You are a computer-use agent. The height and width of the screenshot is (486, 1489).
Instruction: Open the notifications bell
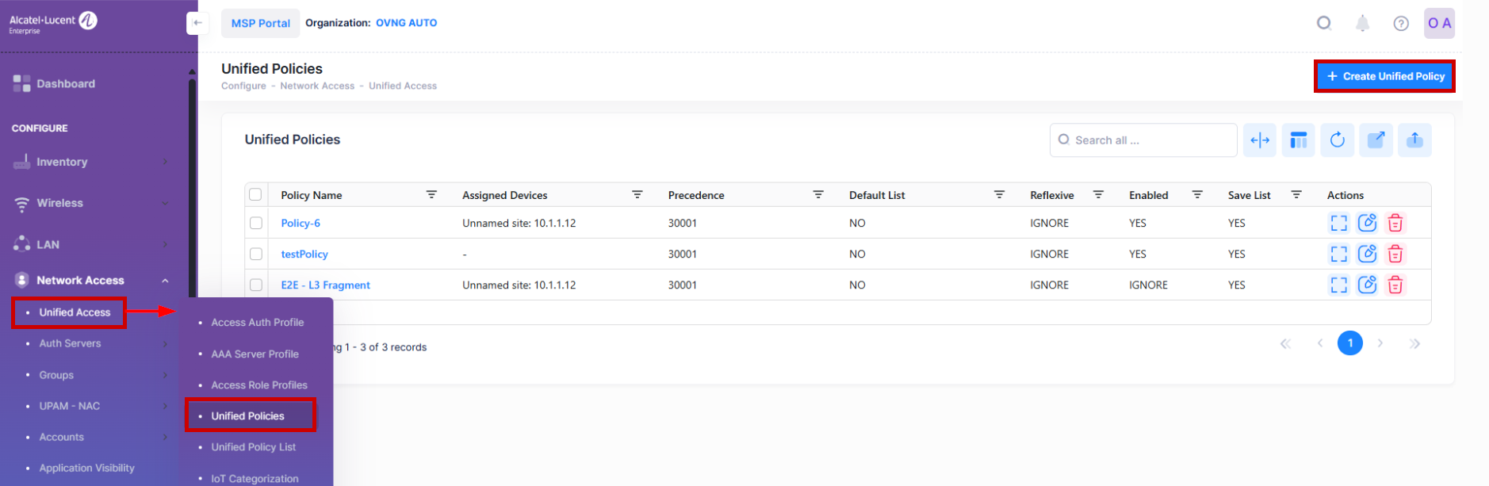click(1362, 23)
